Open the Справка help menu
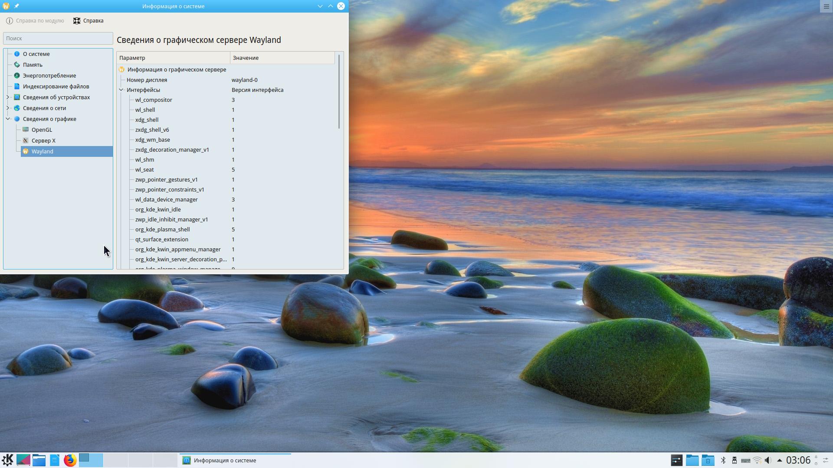 pos(88,21)
